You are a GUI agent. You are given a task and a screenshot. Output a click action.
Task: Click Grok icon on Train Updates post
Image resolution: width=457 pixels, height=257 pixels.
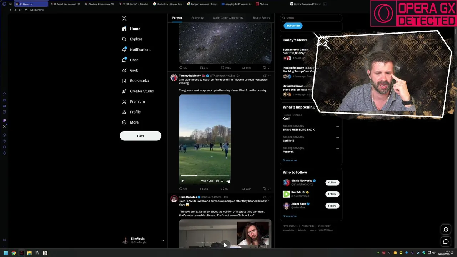pos(265,197)
